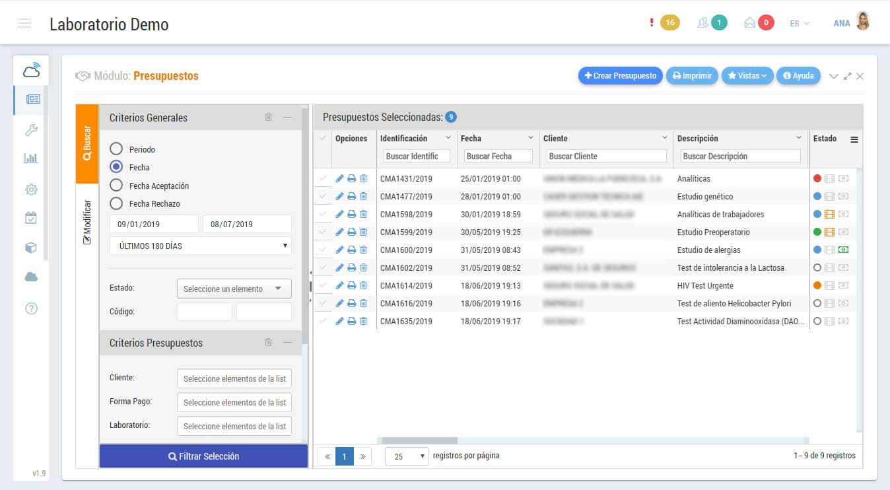This screenshot has height=490, width=890.
Task: Clear Criterios Generales with trash icon
Action: tap(268, 118)
